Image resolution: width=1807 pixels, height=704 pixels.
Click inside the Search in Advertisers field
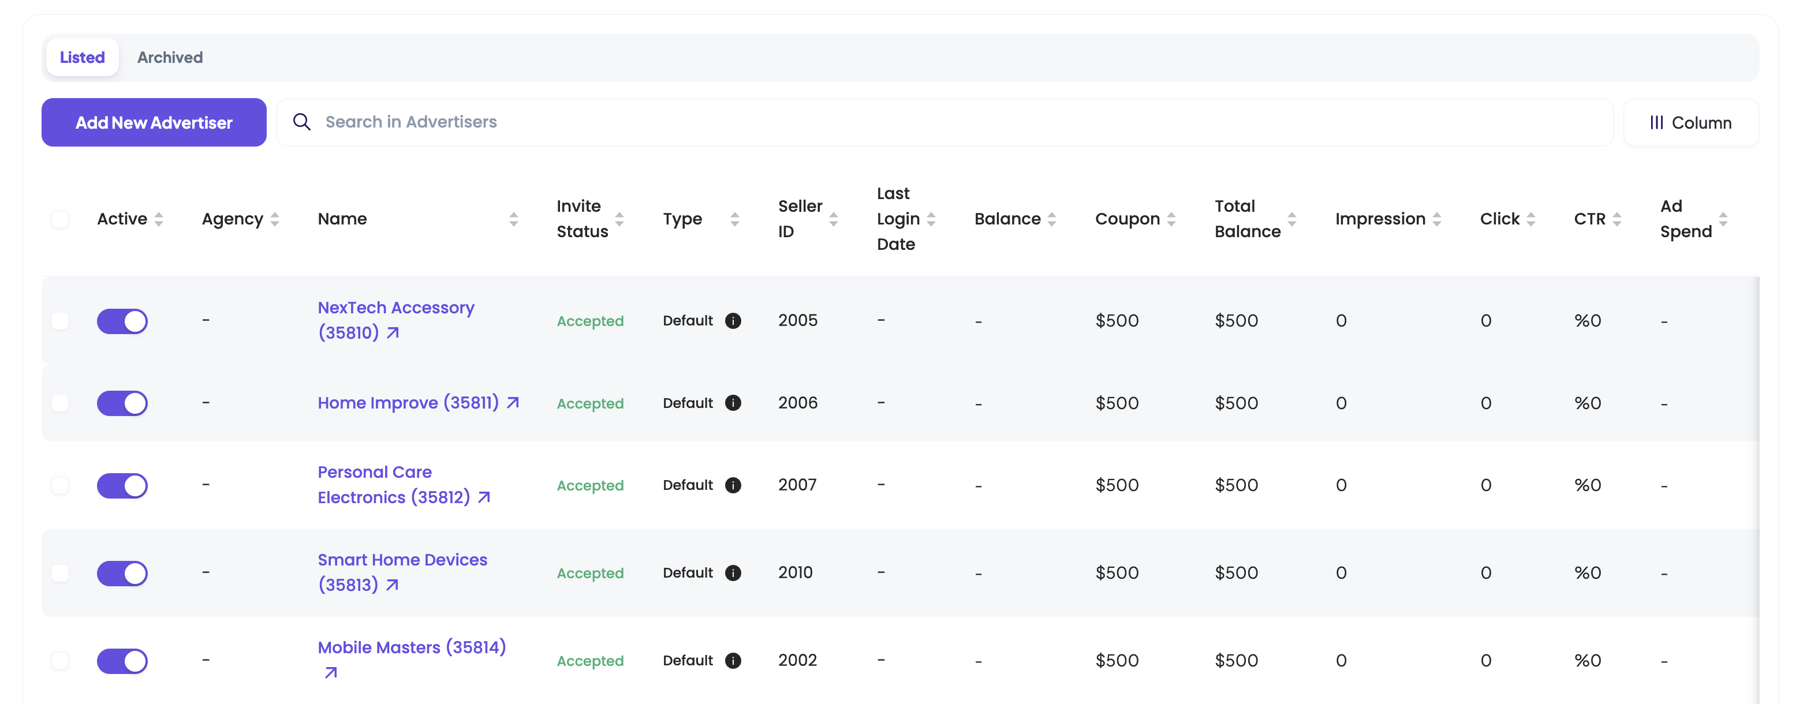[491, 122]
